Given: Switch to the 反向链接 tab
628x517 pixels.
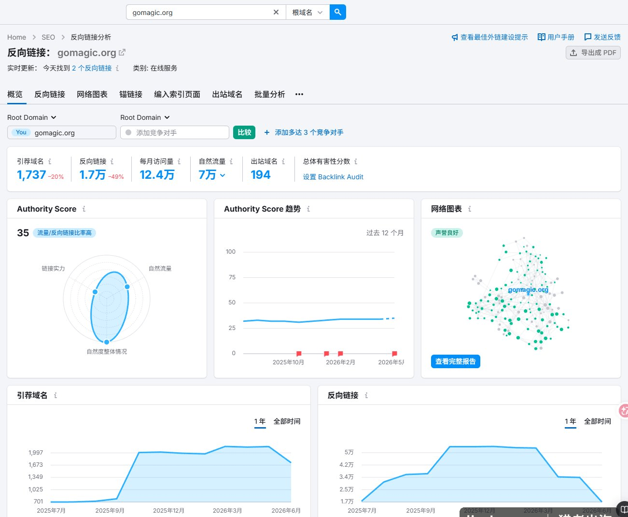Looking at the screenshot, I should click(x=50, y=94).
